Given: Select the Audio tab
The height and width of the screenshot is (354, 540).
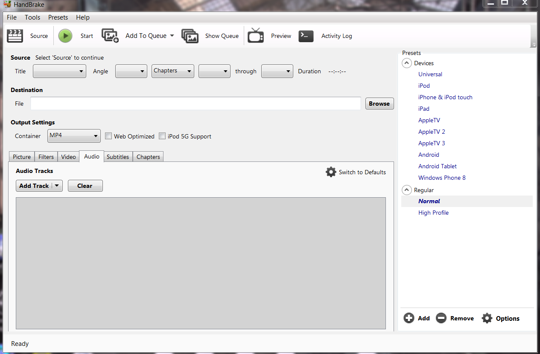Looking at the screenshot, I should click(x=91, y=156).
